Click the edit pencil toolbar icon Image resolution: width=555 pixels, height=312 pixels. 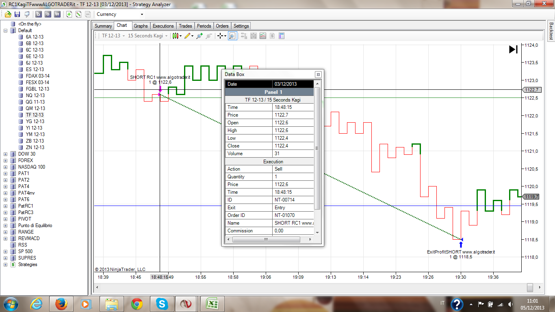click(78, 14)
